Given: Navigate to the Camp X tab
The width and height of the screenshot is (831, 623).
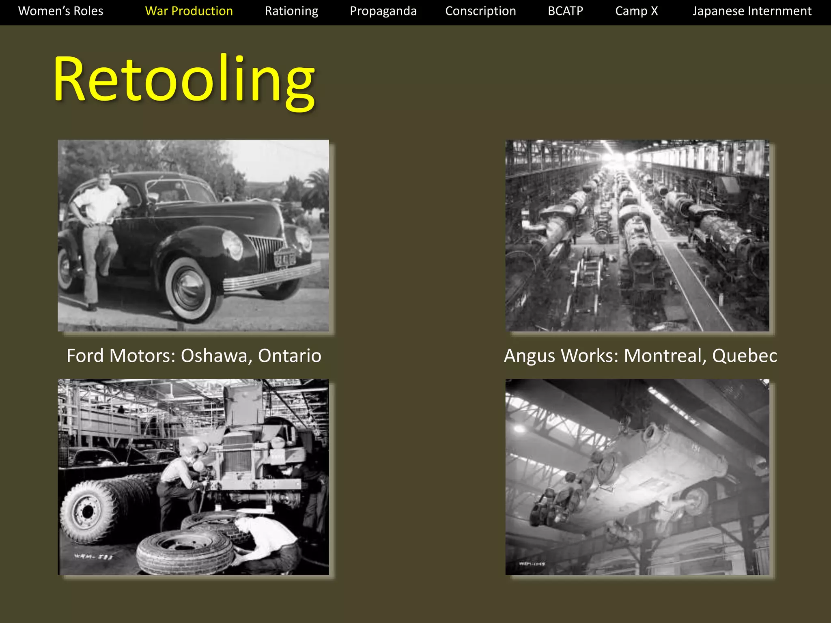Looking at the screenshot, I should point(636,11).
